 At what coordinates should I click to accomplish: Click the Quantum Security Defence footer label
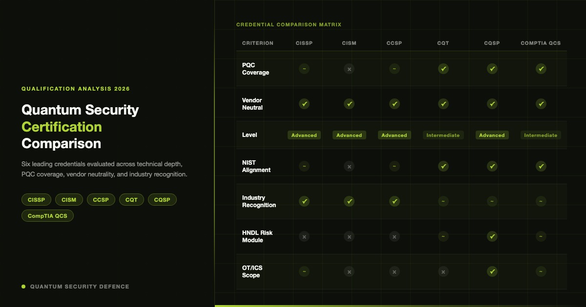point(80,287)
